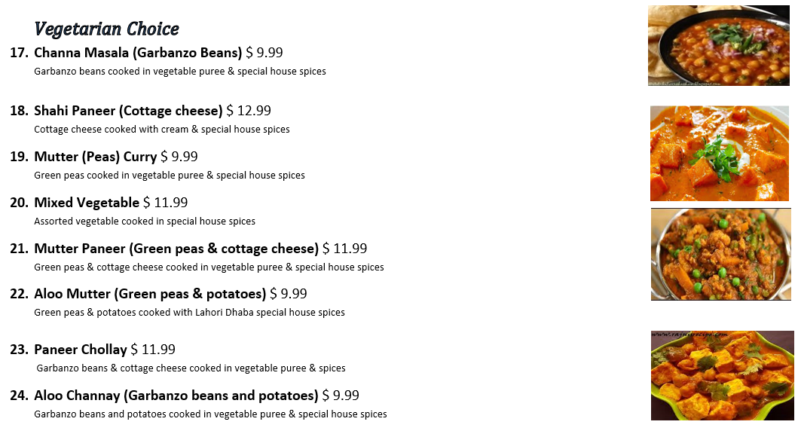
Task: Click the Vegetarian Choice heading
Action: tap(106, 29)
